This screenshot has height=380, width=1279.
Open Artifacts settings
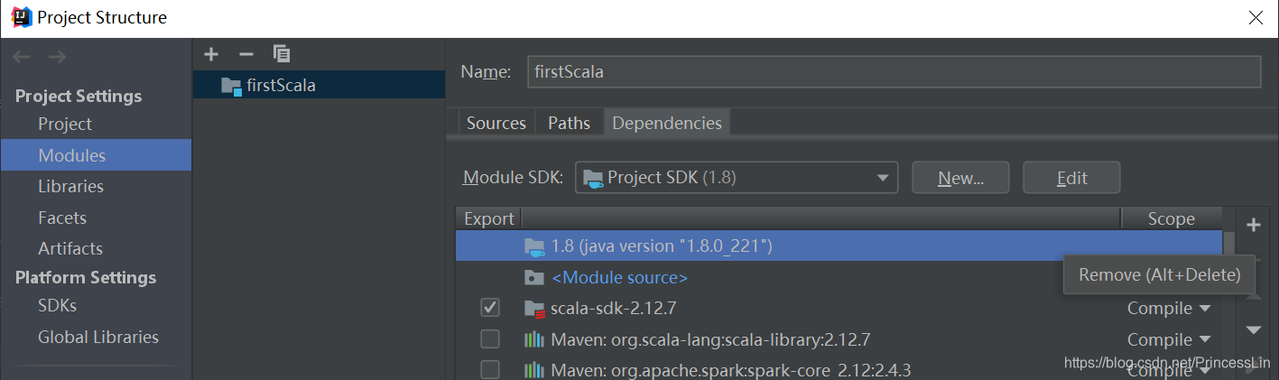click(70, 248)
